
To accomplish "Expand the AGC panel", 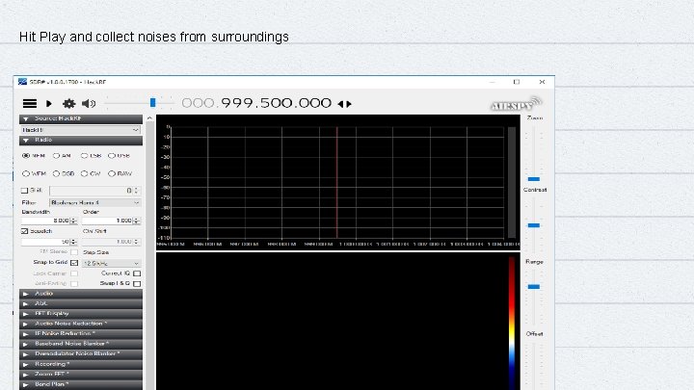I will click(81, 303).
